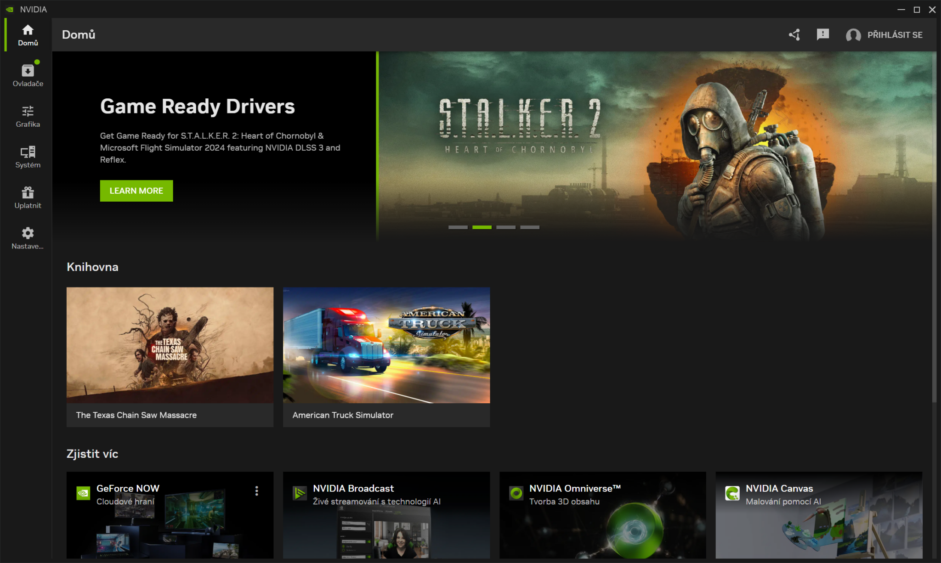Select the first carousel slide indicator
941x563 pixels.
(x=458, y=227)
